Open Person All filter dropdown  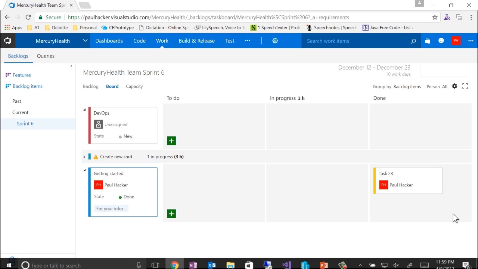[445, 87]
